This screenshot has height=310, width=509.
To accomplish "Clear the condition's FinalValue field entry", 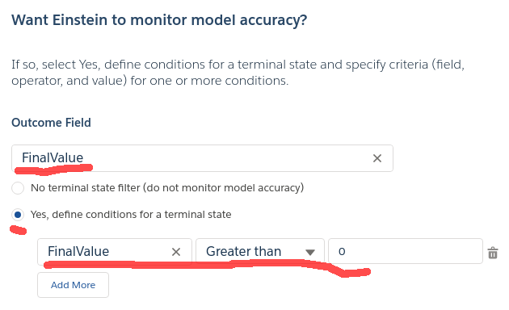I will pyautogui.click(x=176, y=252).
